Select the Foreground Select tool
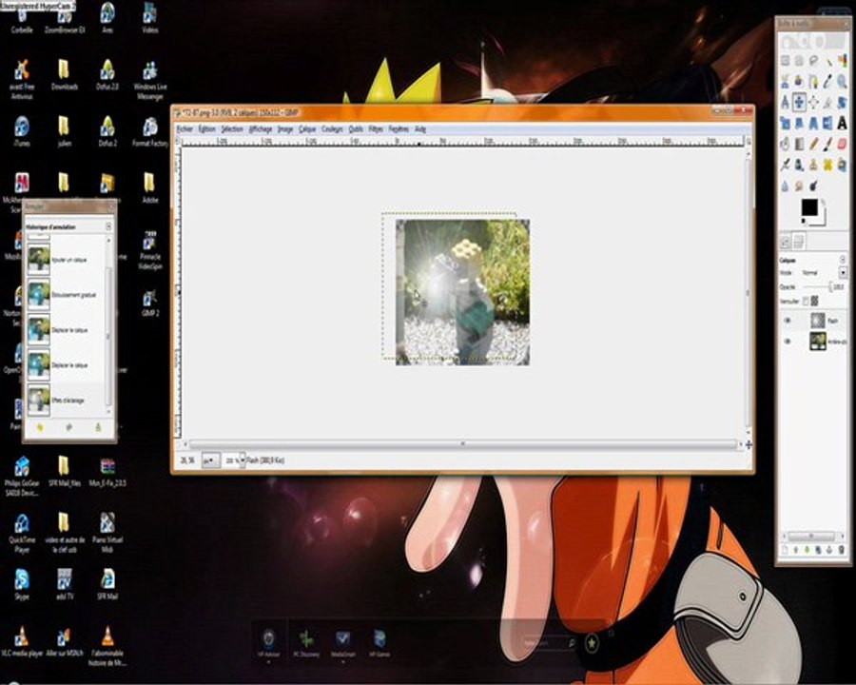 [x=799, y=82]
